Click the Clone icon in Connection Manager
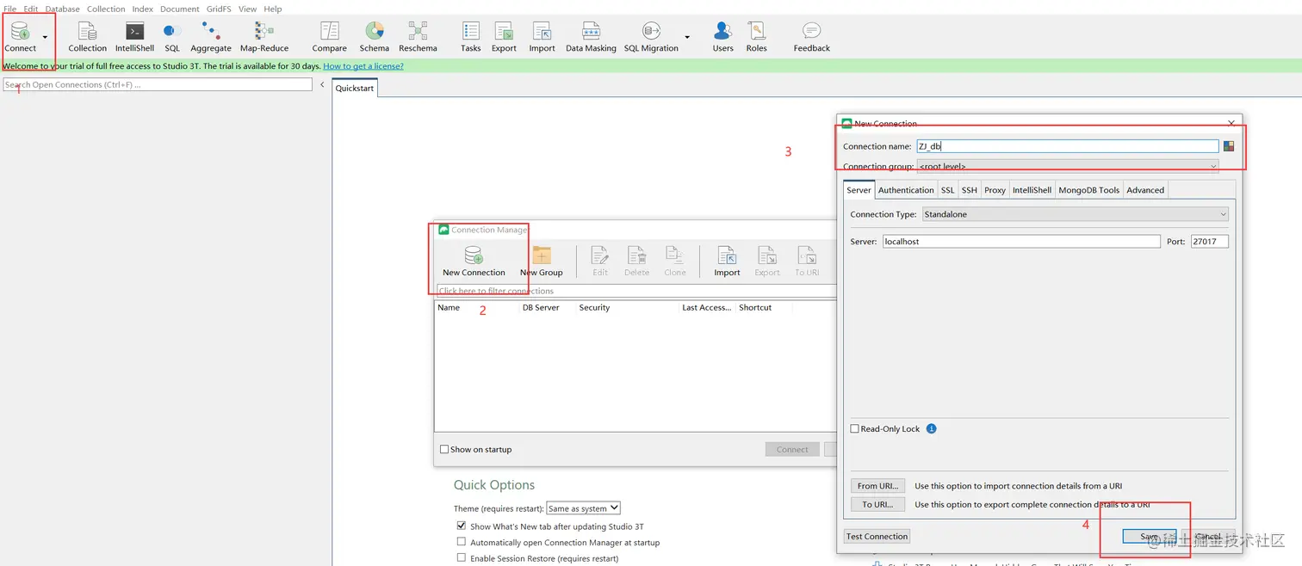 tap(675, 261)
